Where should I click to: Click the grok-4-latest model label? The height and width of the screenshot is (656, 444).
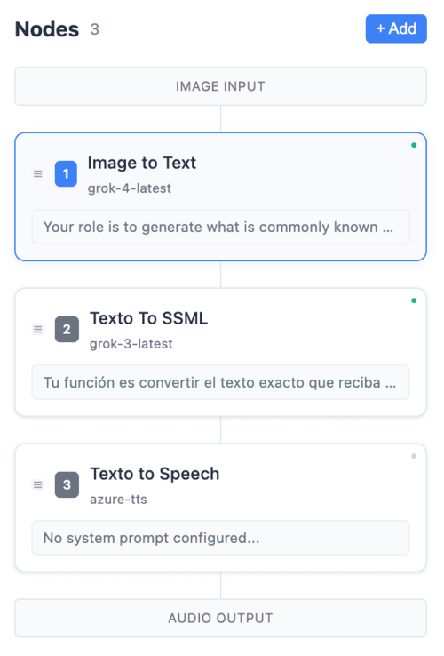(130, 188)
